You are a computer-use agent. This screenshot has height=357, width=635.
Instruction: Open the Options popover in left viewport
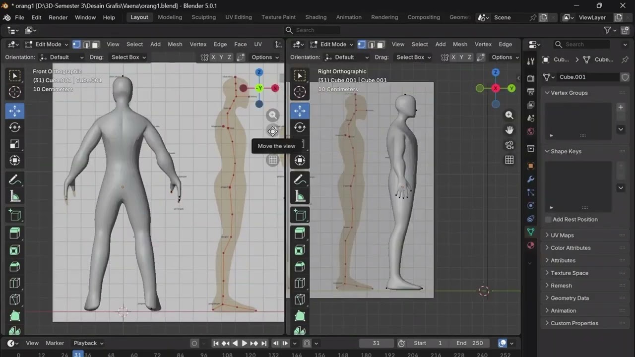tap(264, 57)
